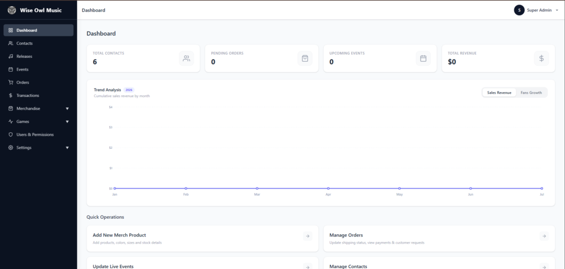Click the Contacts people icon in sidebar
Image resolution: width=565 pixels, height=269 pixels.
click(x=10, y=43)
